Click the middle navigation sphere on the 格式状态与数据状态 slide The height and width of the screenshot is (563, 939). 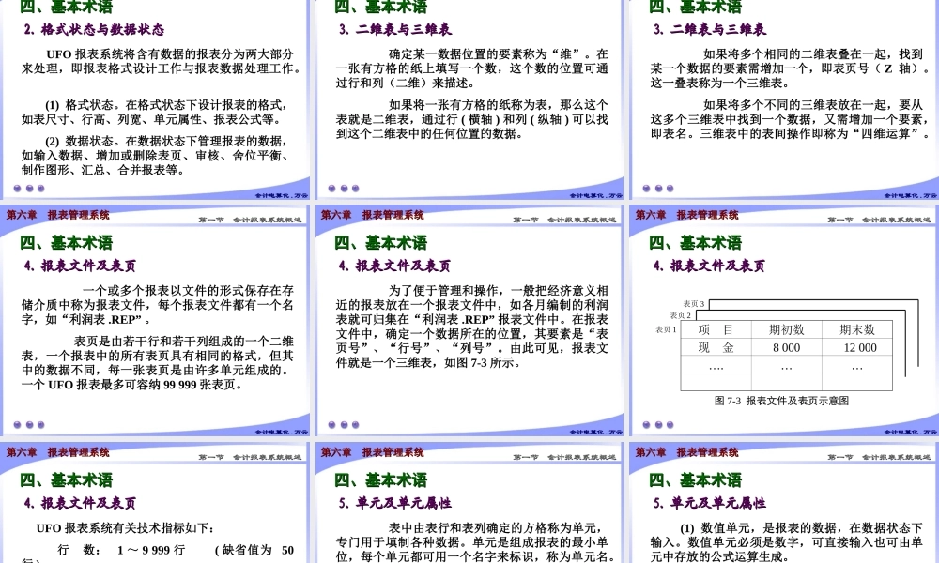pyautogui.click(x=29, y=189)
